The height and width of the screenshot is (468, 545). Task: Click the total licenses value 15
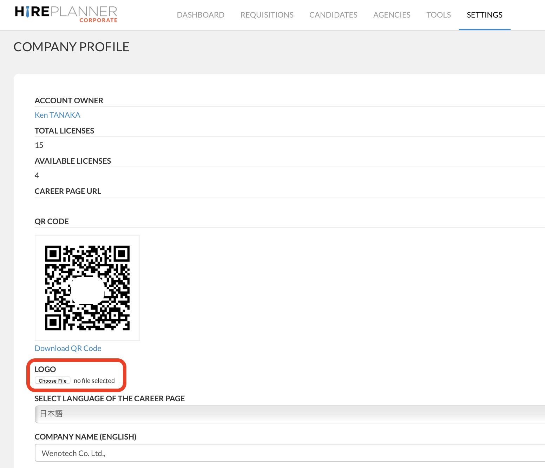(39, 145)
